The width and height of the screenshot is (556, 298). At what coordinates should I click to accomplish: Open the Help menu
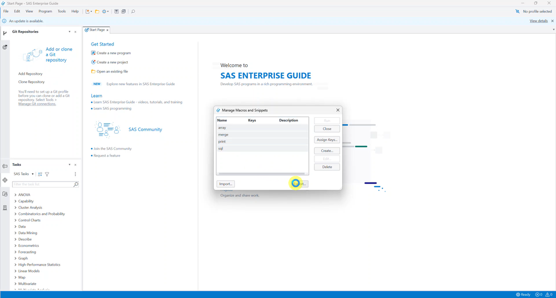coord(75,11)
